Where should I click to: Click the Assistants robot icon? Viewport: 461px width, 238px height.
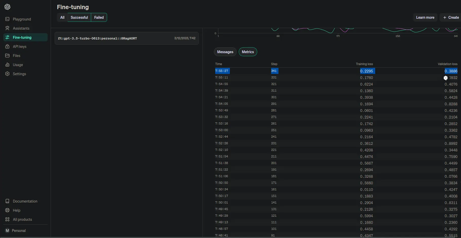[7, 28]
